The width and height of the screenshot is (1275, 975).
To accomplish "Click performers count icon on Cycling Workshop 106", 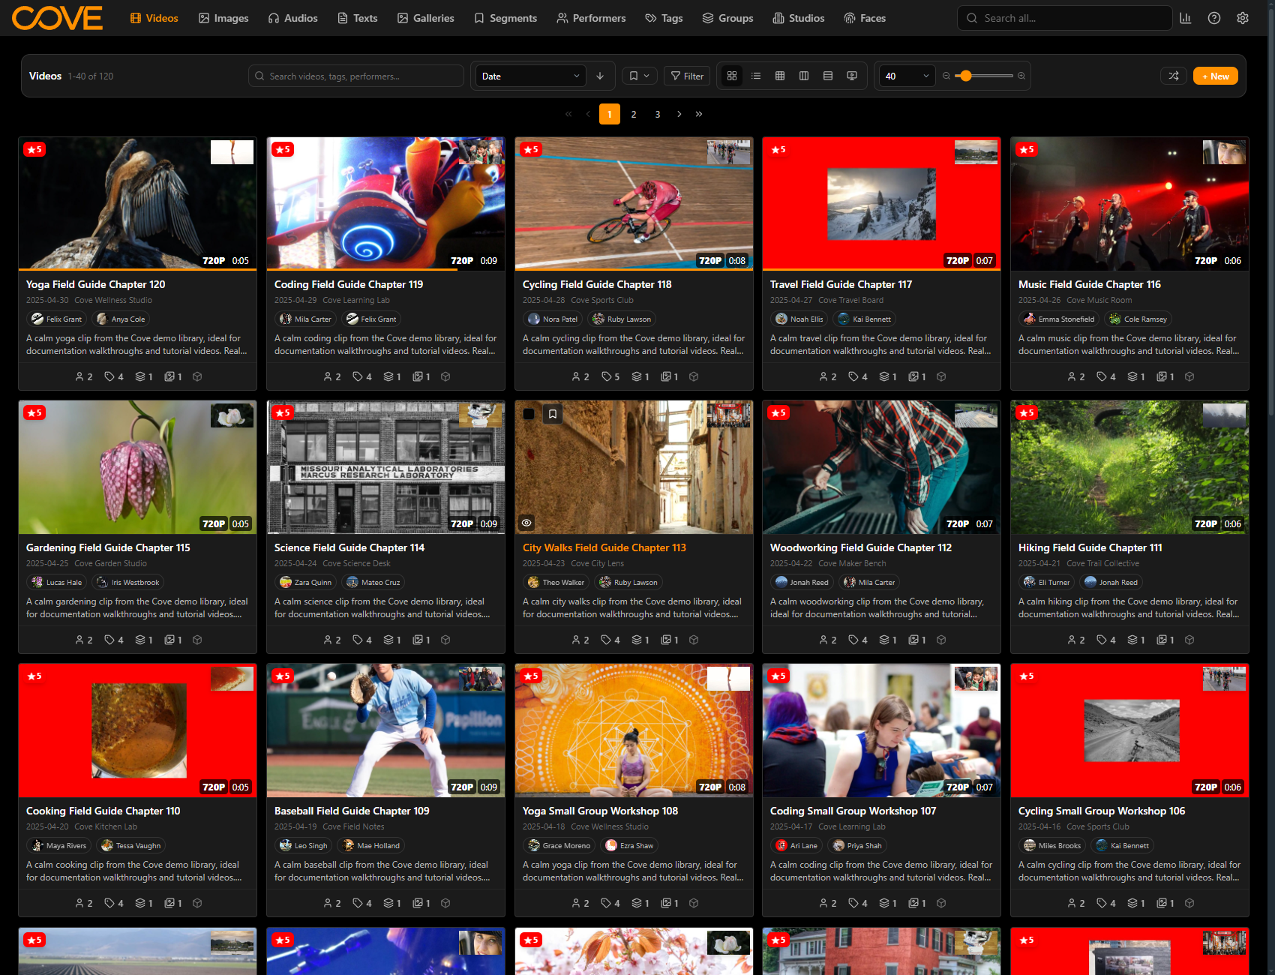I will point(1076,903).
